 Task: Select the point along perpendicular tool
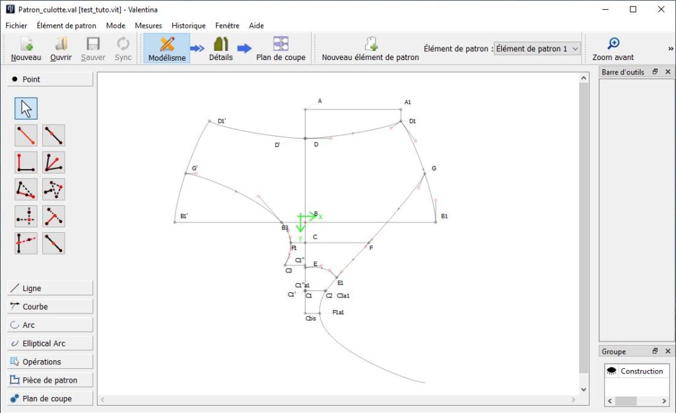[26, 162]
